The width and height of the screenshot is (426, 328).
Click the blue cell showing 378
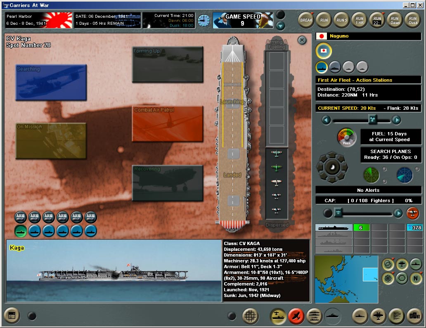coord(414,227)
